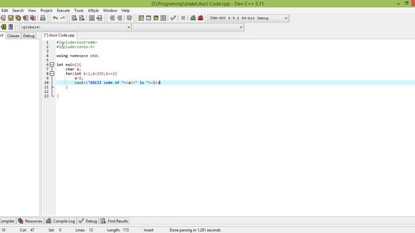This screenshot has height=233, width=415.
Task: Click the Compile toolbar icon
Action: [x=141, y=18]
